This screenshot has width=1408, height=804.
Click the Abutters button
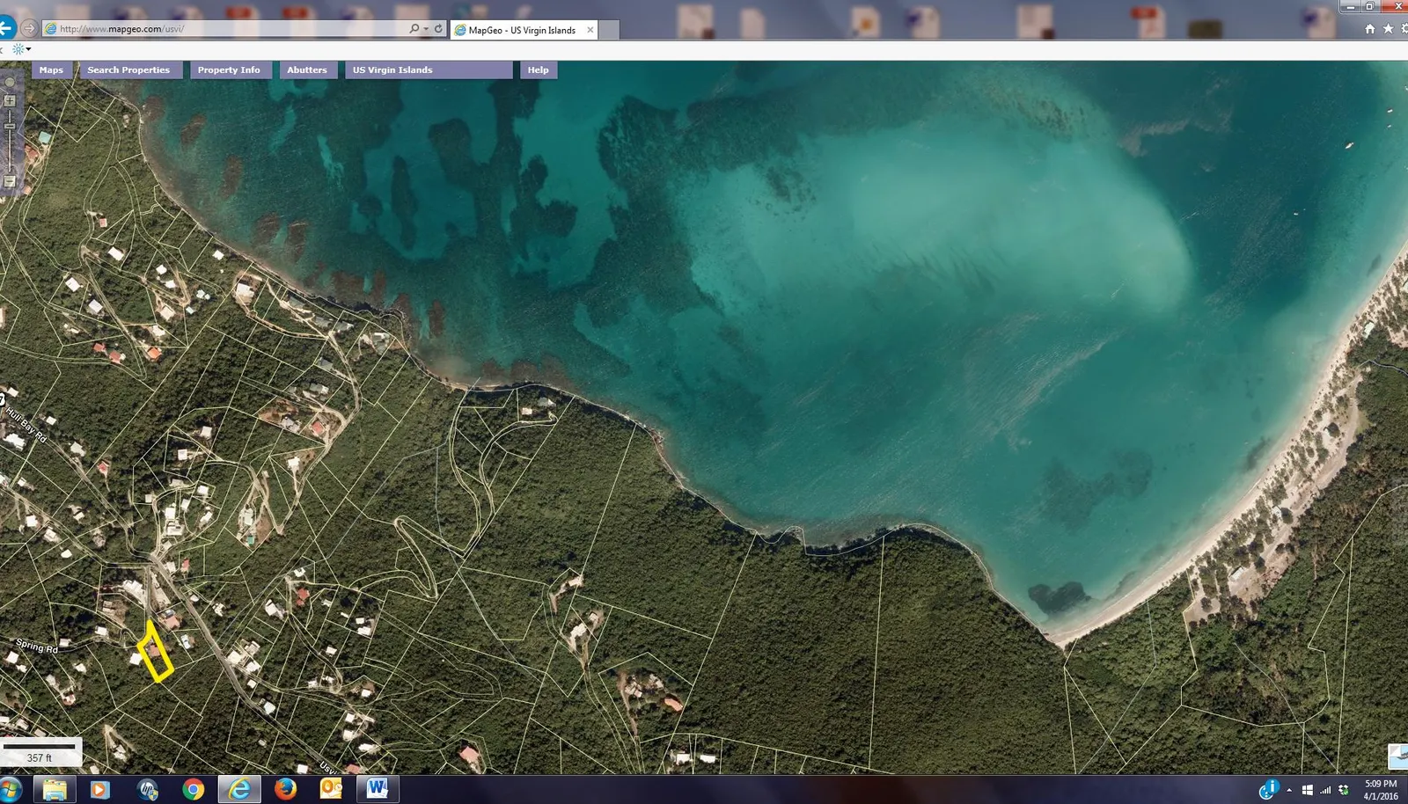306,70
